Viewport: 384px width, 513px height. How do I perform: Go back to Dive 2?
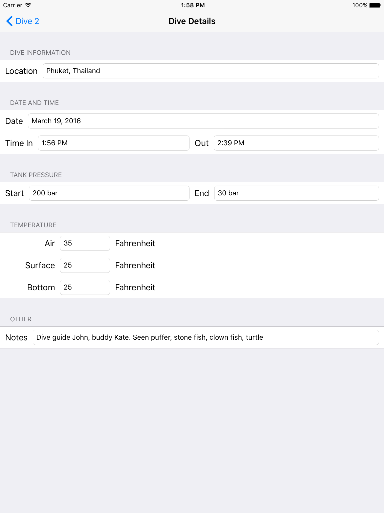(27, 21)
